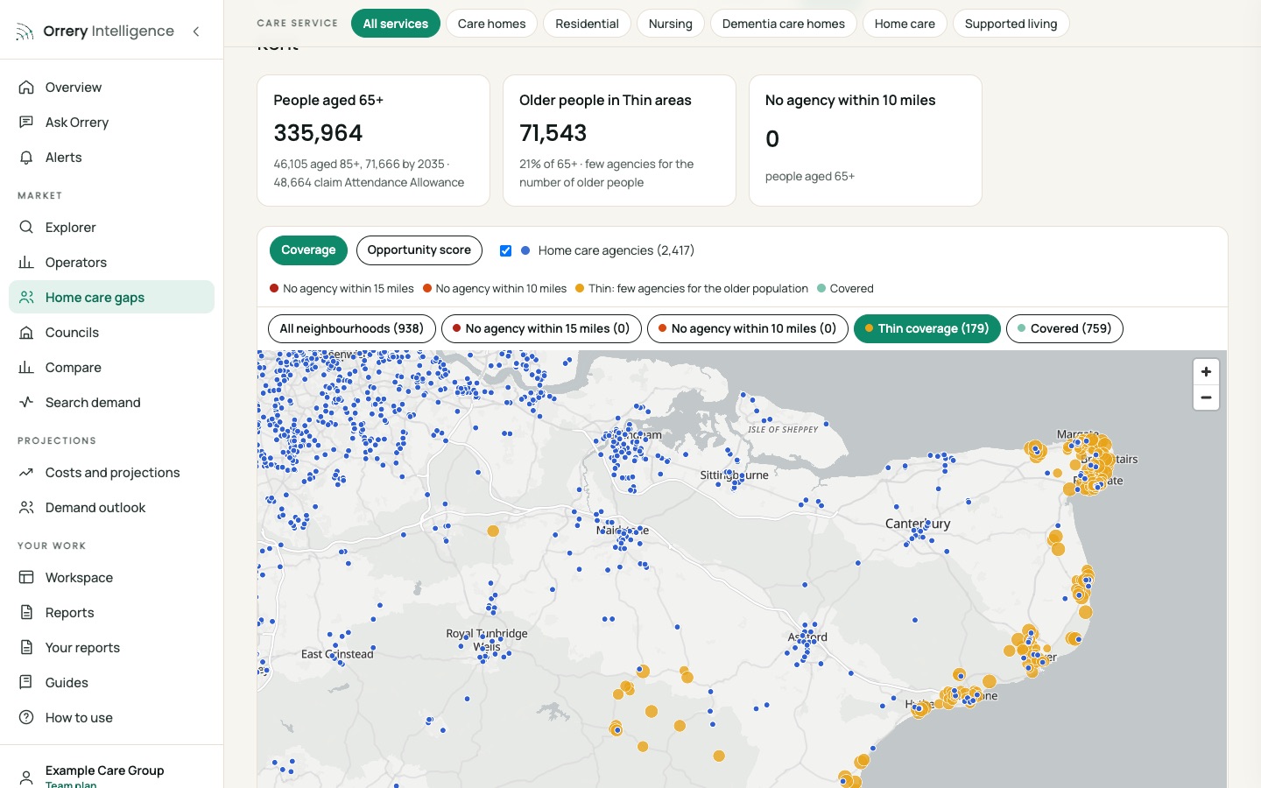Select the Nursing service tab
1261x788 pixels.
pos(671,24)
